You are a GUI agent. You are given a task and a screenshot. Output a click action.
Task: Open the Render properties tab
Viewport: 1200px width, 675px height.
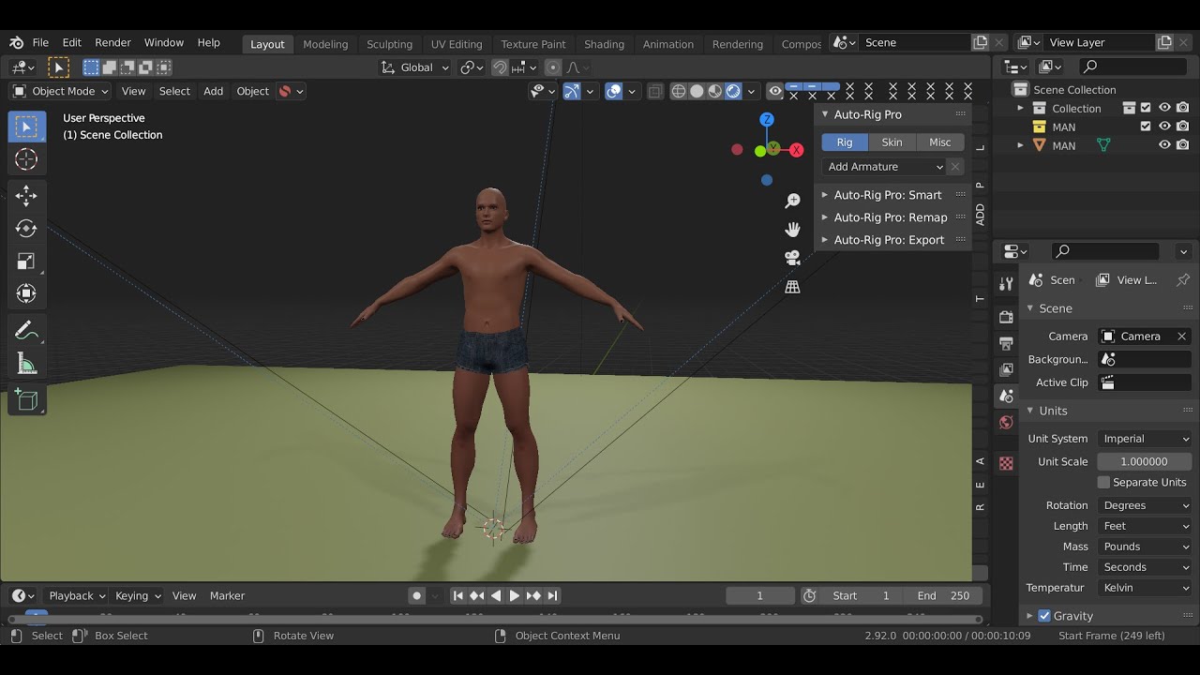click(x=1006, y=317)
